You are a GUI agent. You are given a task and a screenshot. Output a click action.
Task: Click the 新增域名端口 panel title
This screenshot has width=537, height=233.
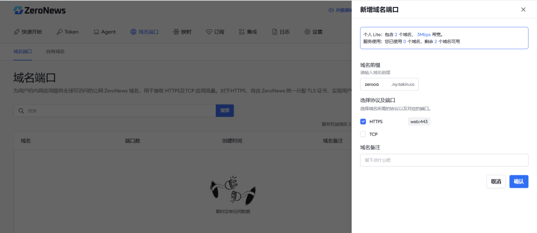[379, 9]
